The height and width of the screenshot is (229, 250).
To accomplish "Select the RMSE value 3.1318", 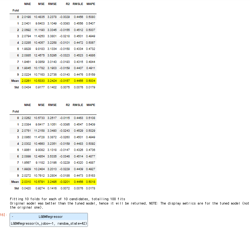I will coord(52,150).
